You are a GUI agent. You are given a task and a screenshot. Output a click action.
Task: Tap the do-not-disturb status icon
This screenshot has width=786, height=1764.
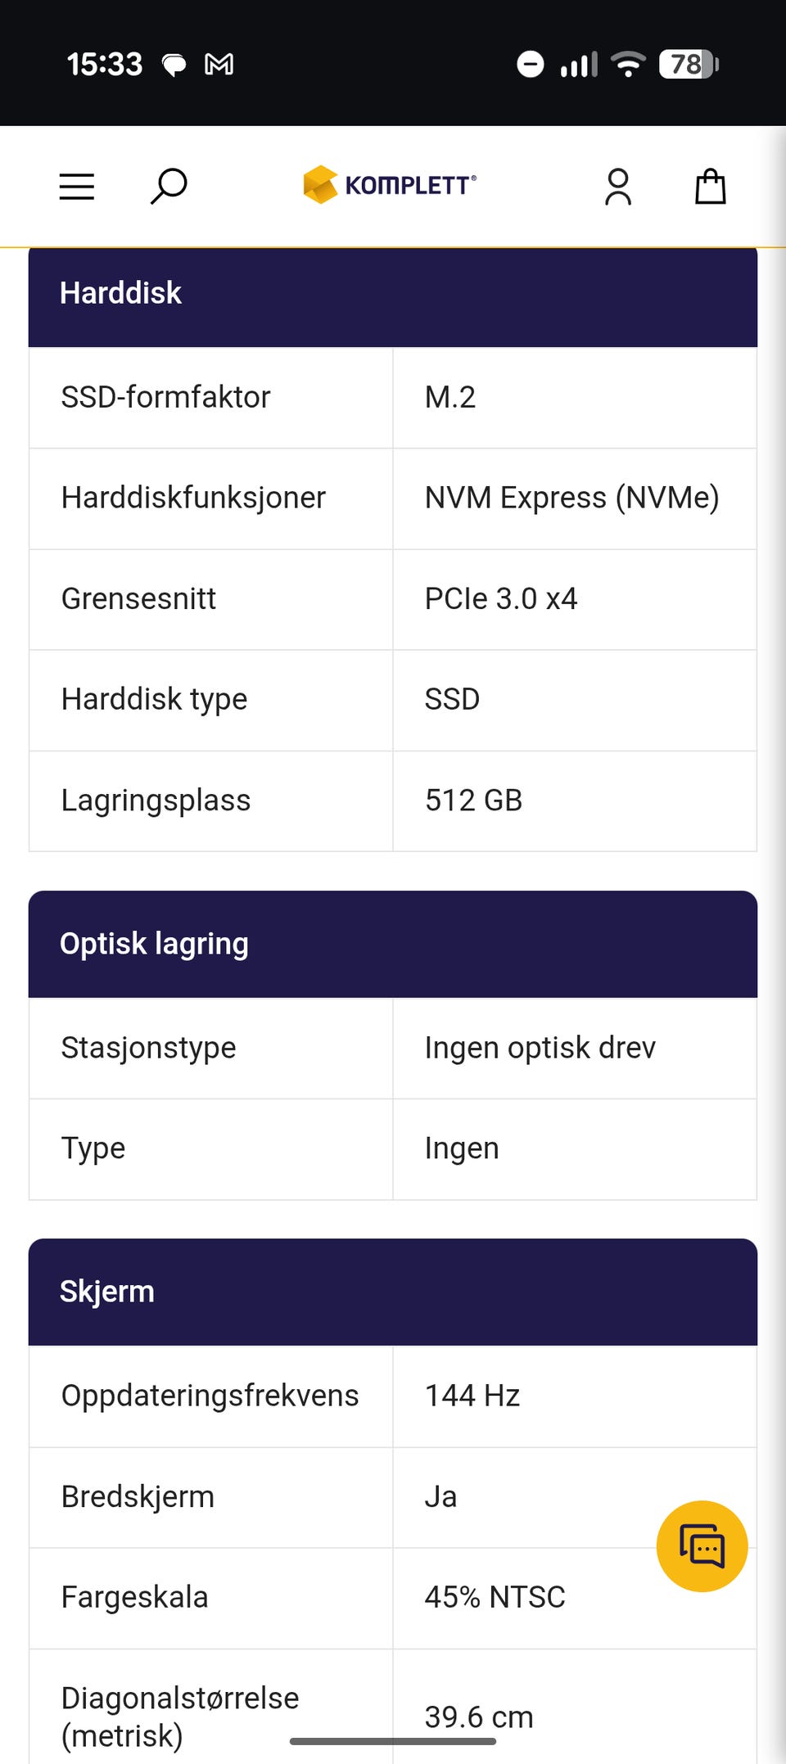click(x=531, y=64)
